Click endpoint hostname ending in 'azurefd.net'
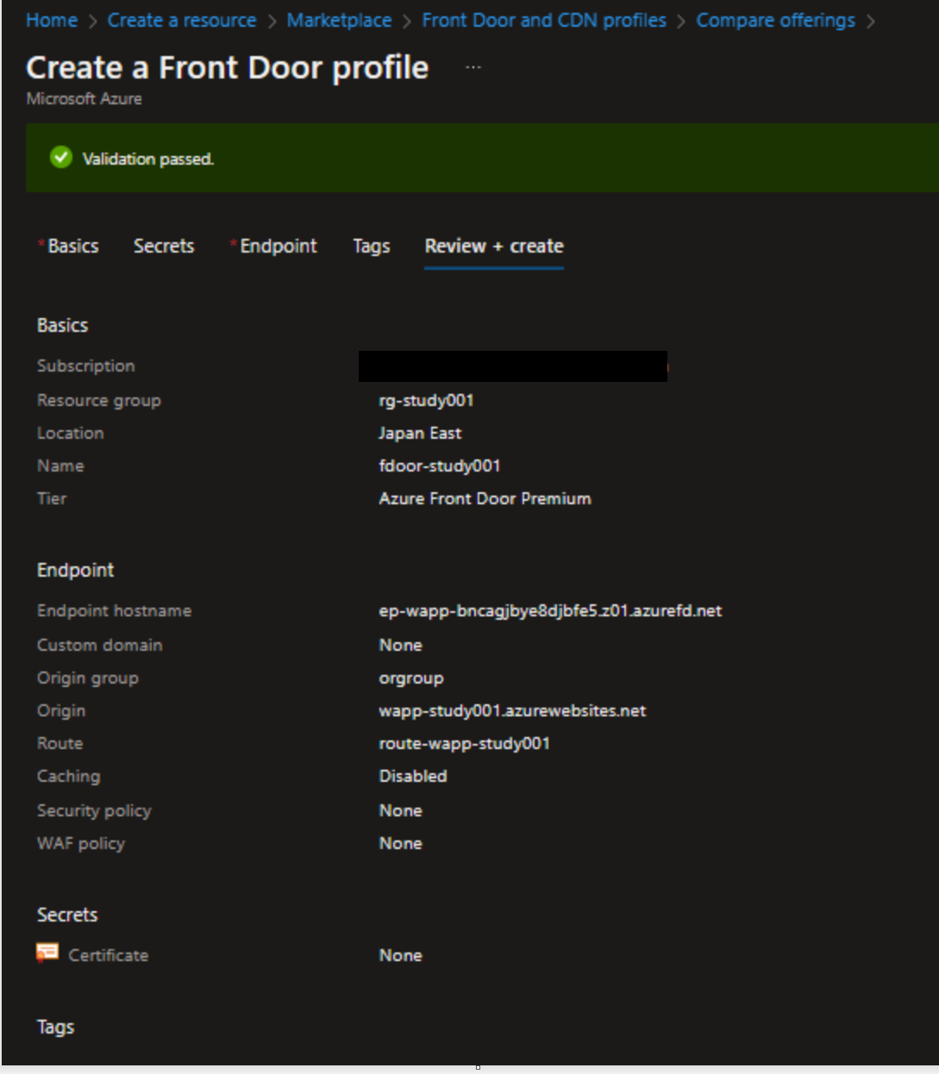Image resolution: width=939 pixels, height=1074 pixels. click(x=551, y=611)
